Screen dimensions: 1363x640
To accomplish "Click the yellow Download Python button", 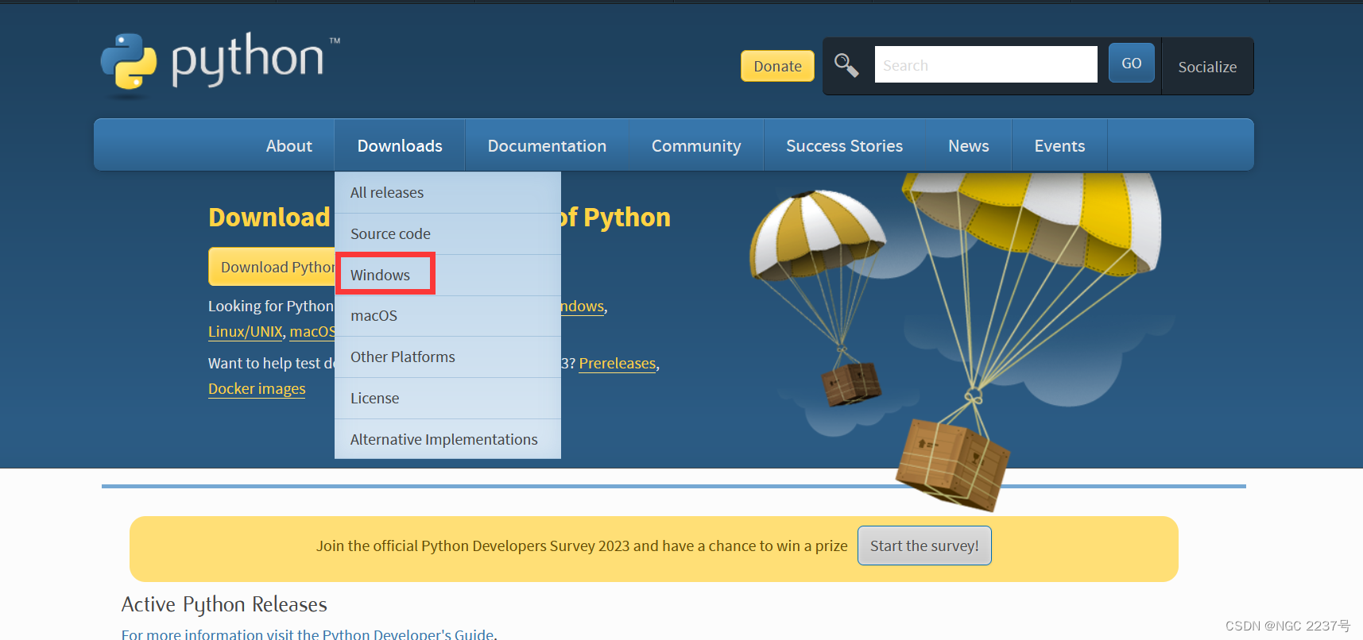I will coord(272,267).
